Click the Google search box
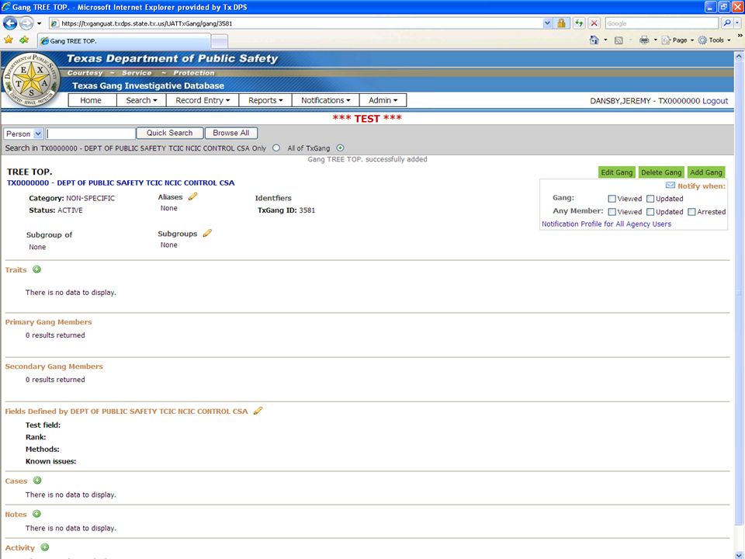 tap(662, 23)
